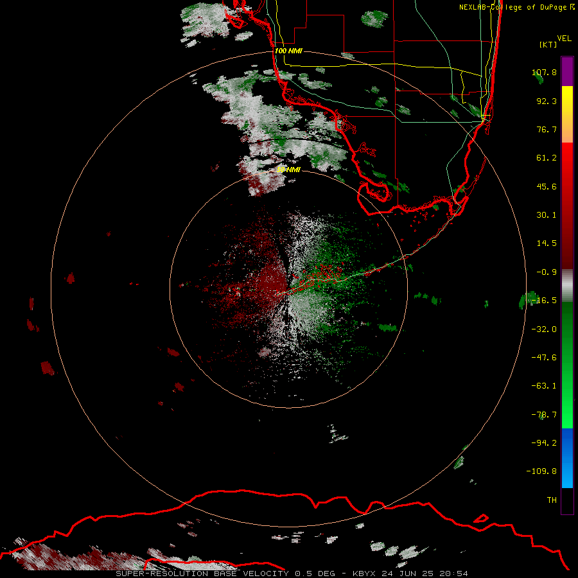578x578 pixels.
Task: Click the 100 NMI range ring label
Action: pyautogui.click(x=288, y=51)
